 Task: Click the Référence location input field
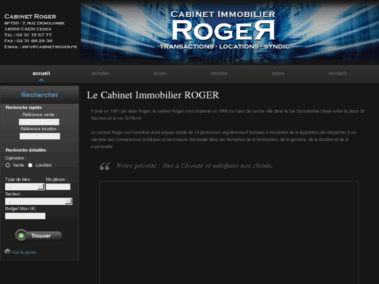point(40,136)
